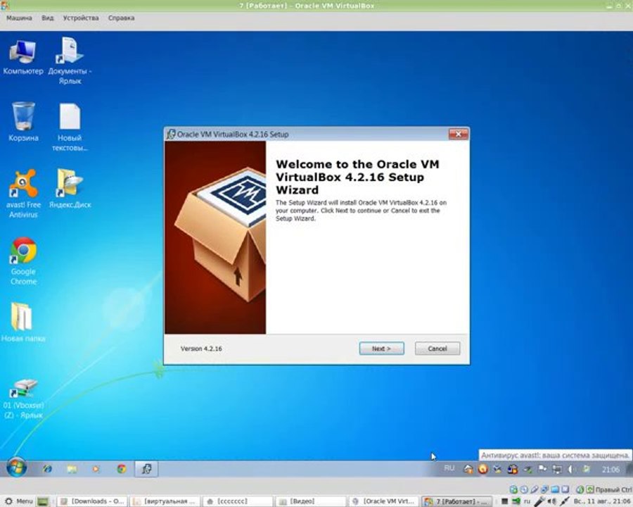Click the avast! orange tray icon
This screenshot has height=507, width=633.
pos(483,469)
